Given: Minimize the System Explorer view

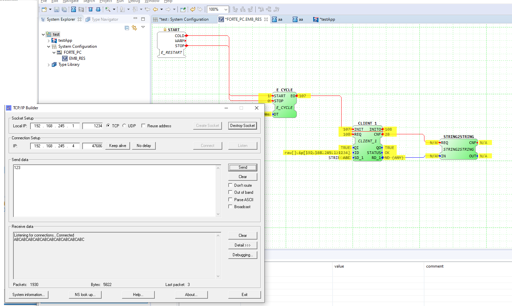Looking at the screenshot, I should coord(135,19).
